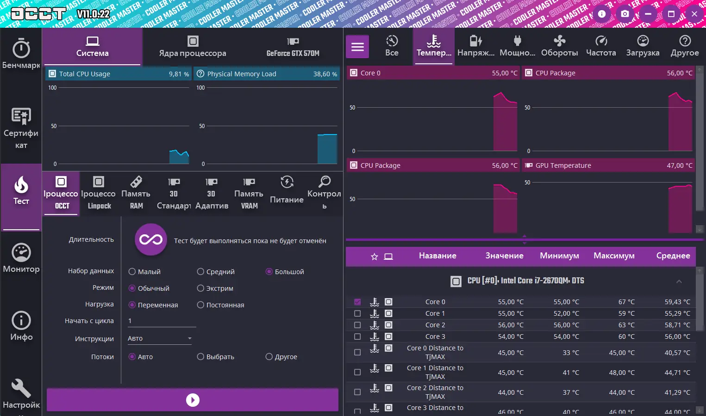Switch to the Ядра процессора tab
The image size is (706, 416).
(x=193, y=47)
